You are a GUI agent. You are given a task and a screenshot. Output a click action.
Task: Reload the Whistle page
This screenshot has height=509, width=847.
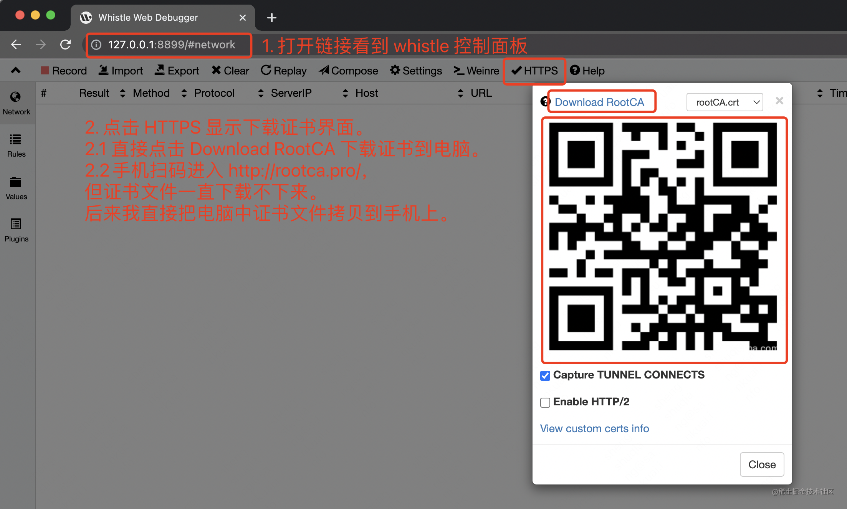(65, 45)
